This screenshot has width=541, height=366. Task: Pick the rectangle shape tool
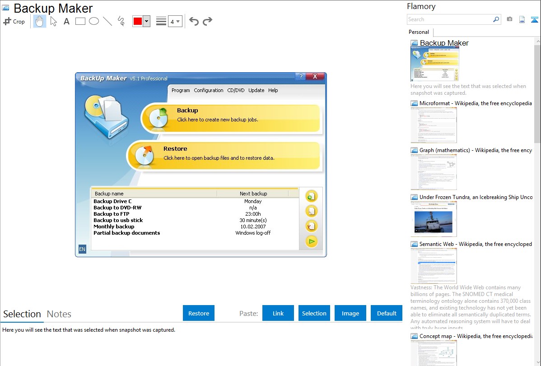point(80,21)
